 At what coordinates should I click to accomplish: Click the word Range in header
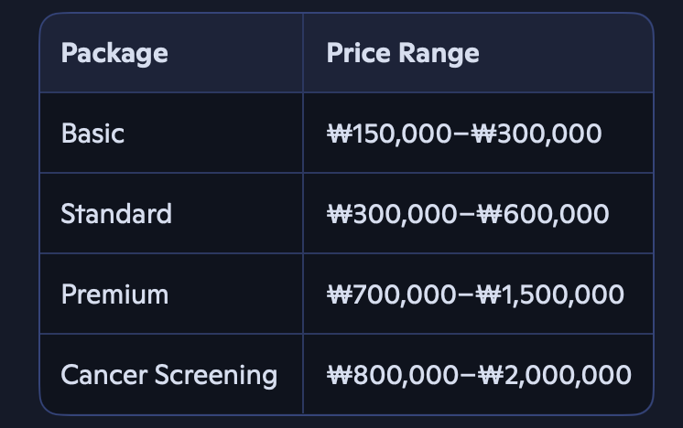click(439, 54)
